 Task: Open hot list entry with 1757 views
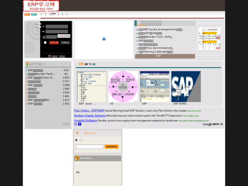tap(34, 81)
